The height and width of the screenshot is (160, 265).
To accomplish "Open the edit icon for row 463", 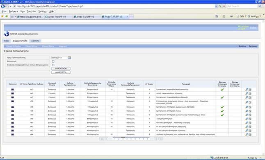I will point(250,131).
